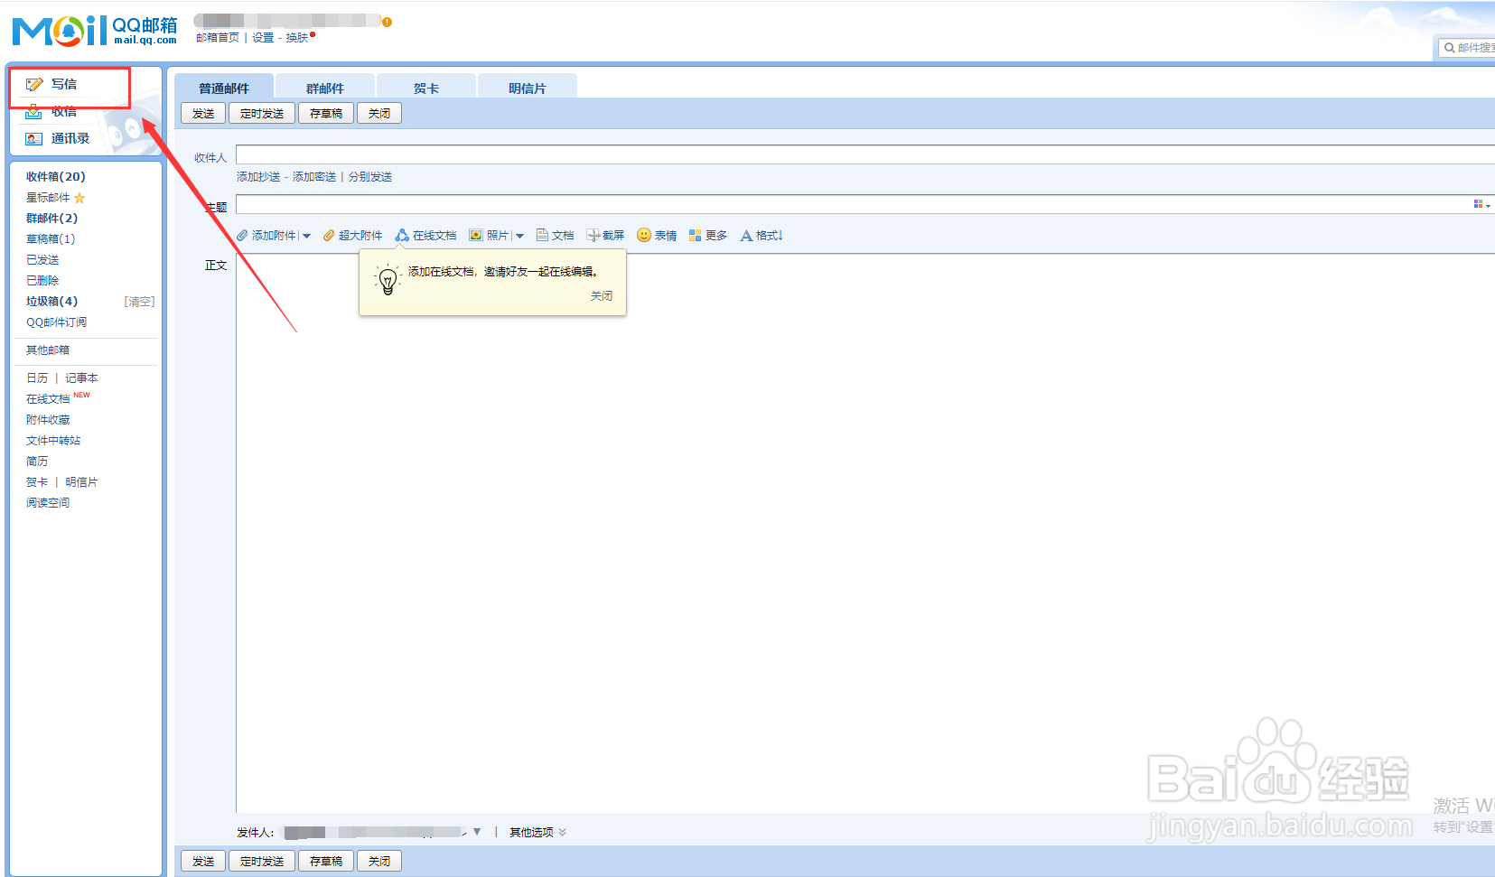Click the bottom 发送 send button
This screenshot has width=1495, height=877.
(203, 861)
